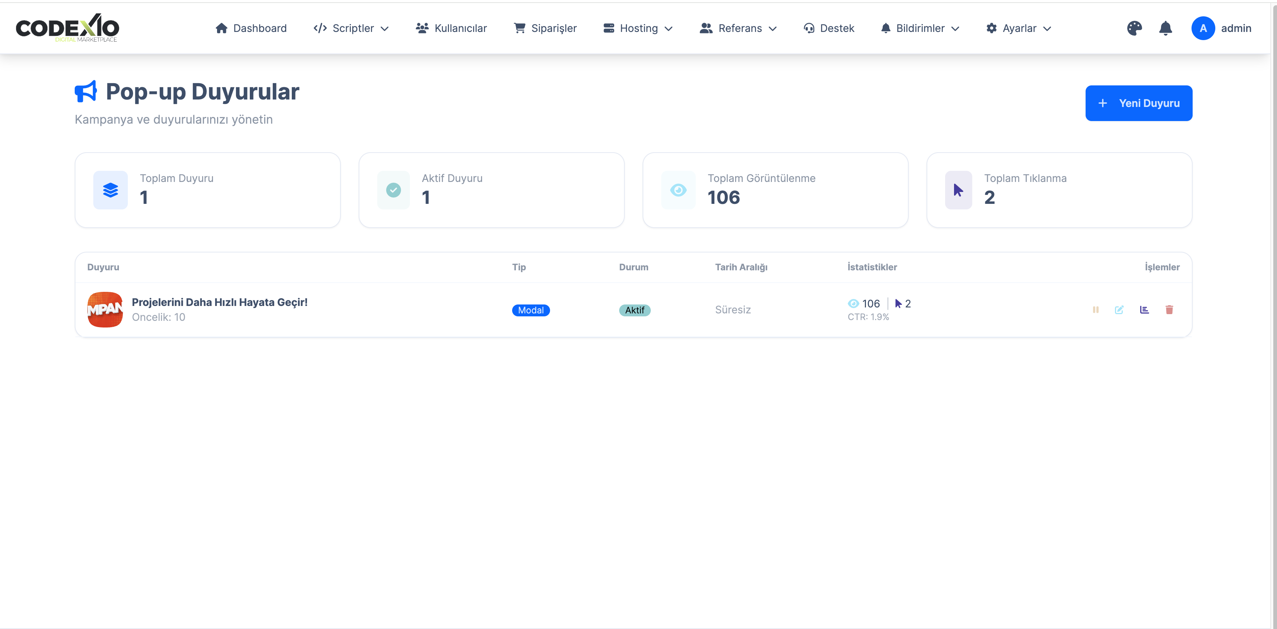Open announcement title Projelerini Daha Hızlı Hayata Geçir!

[220, 302]
